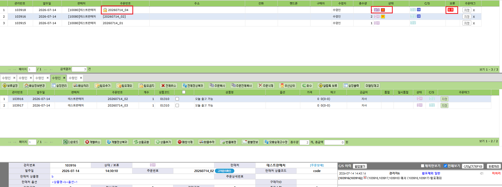Image resolution: width=502 pixels, height=187 pixels.
Task: Click 회수 return-collection button
Action: point(307,86)
